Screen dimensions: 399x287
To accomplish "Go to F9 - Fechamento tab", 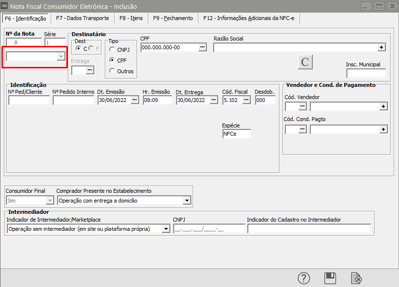I will [x=173, y=19].
